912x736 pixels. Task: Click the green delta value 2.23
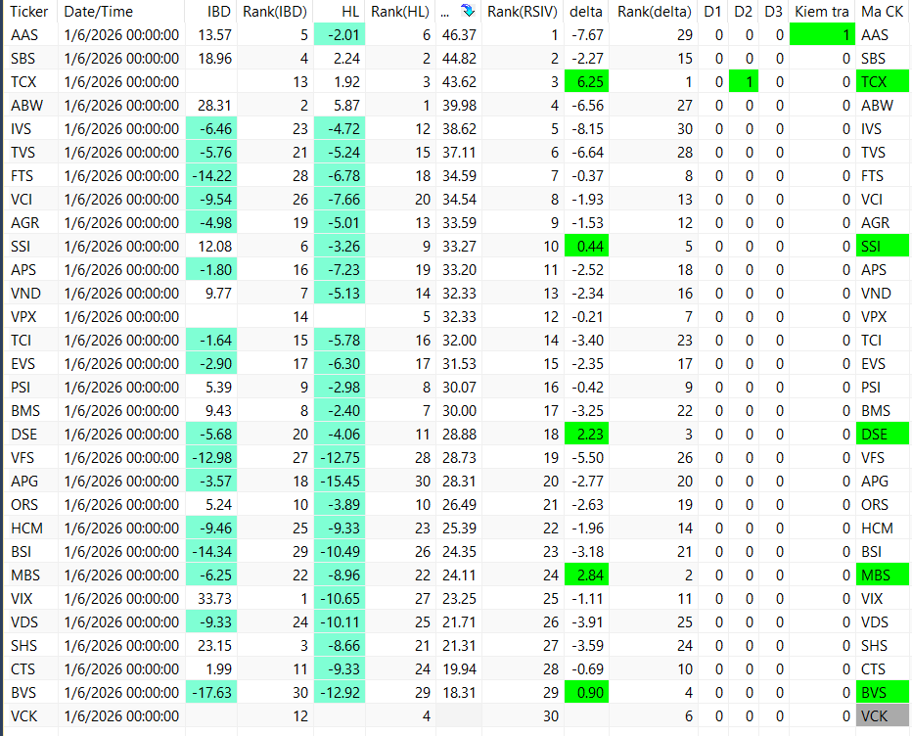(x=586, y=435)
